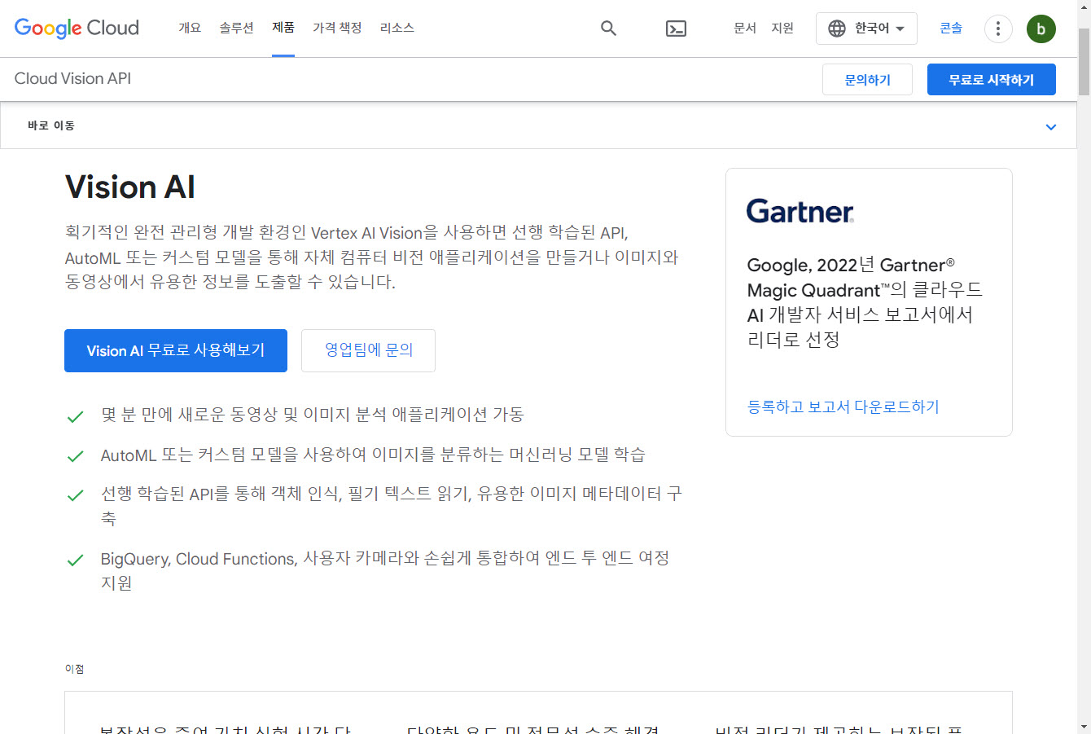Click the Gartner logo
Viewport: 1091px width, 734px height.
tap(800, 212)
